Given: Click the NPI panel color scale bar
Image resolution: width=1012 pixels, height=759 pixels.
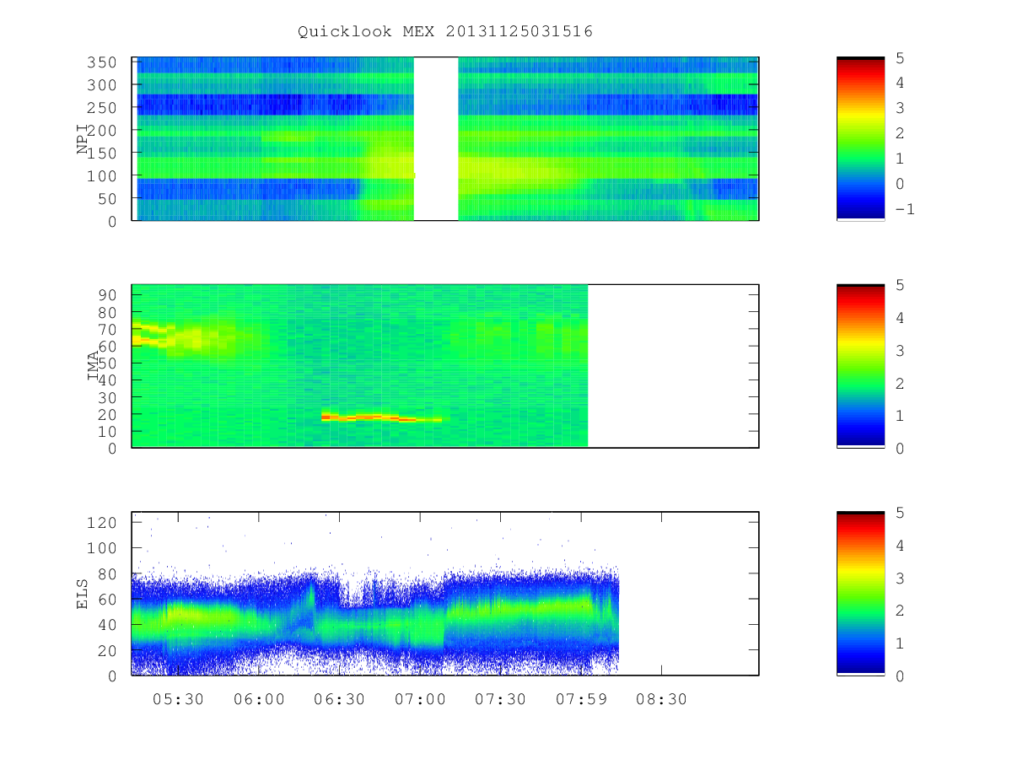Looking at the screenshot, I should coord(860,138).
